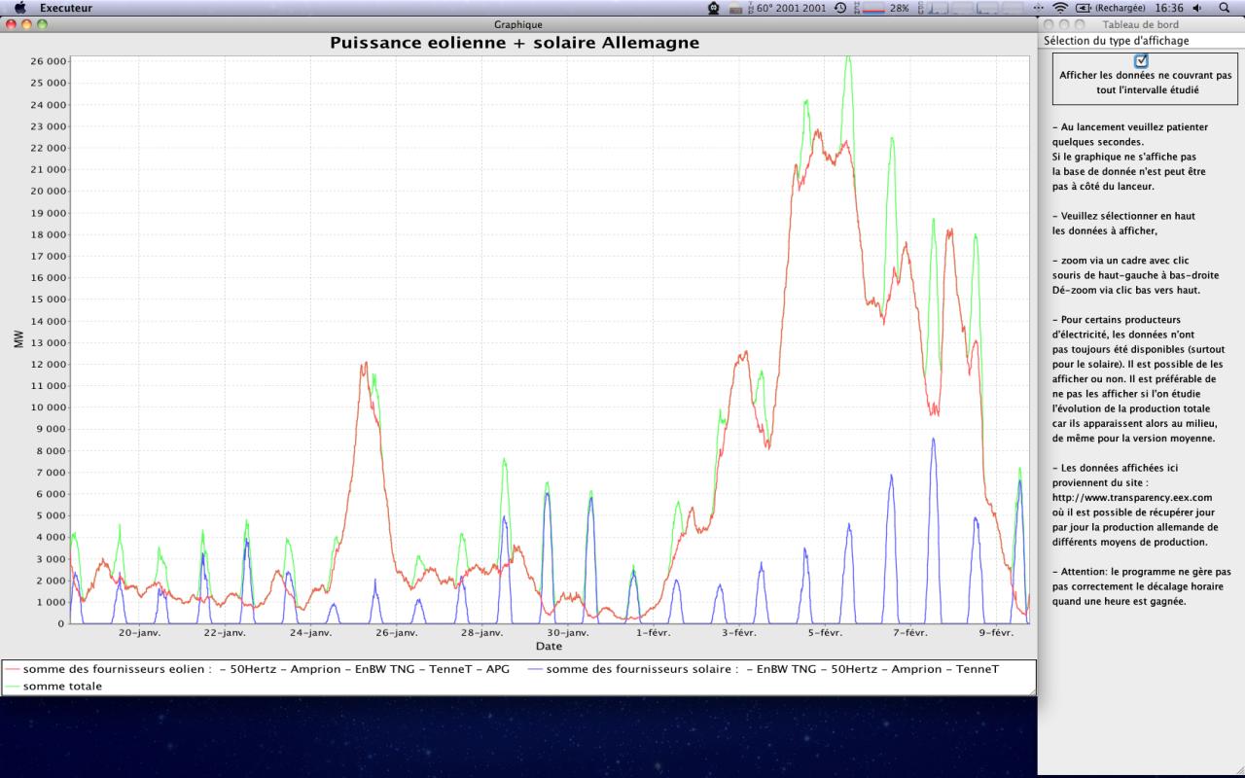Click the 'somme totale' legend entry
The height and width of the screenshot is (778, 1245).
pos(53,686)
